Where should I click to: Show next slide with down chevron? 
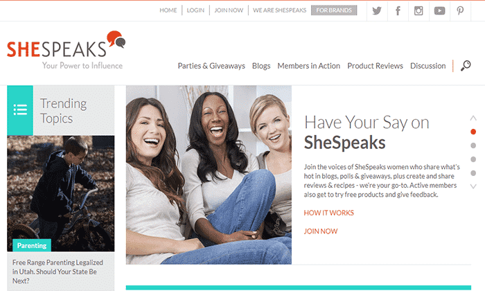tap(473, 186)
